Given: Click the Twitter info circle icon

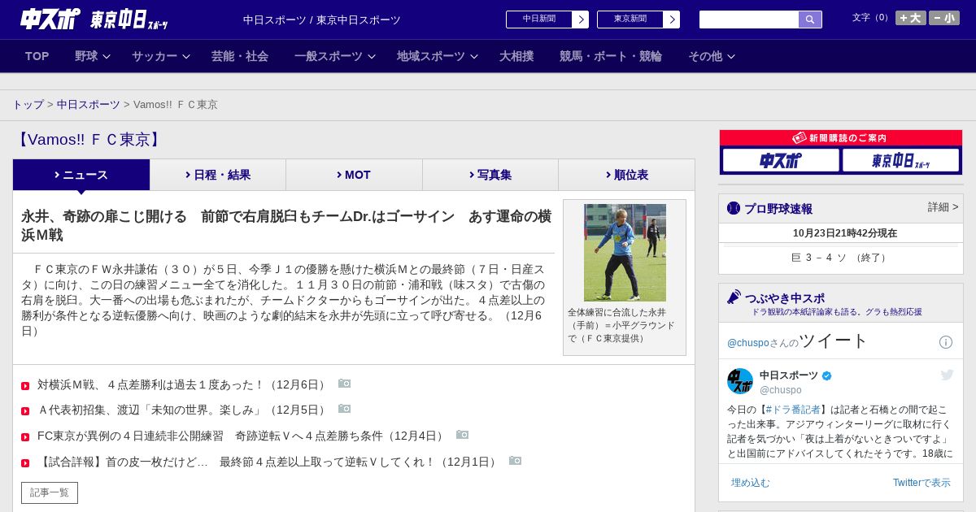Looking at the screenshot, I should pyautogui.click(x=946, y=342).
